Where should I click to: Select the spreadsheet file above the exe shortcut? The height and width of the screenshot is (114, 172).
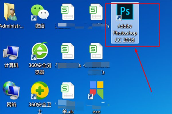96,51
